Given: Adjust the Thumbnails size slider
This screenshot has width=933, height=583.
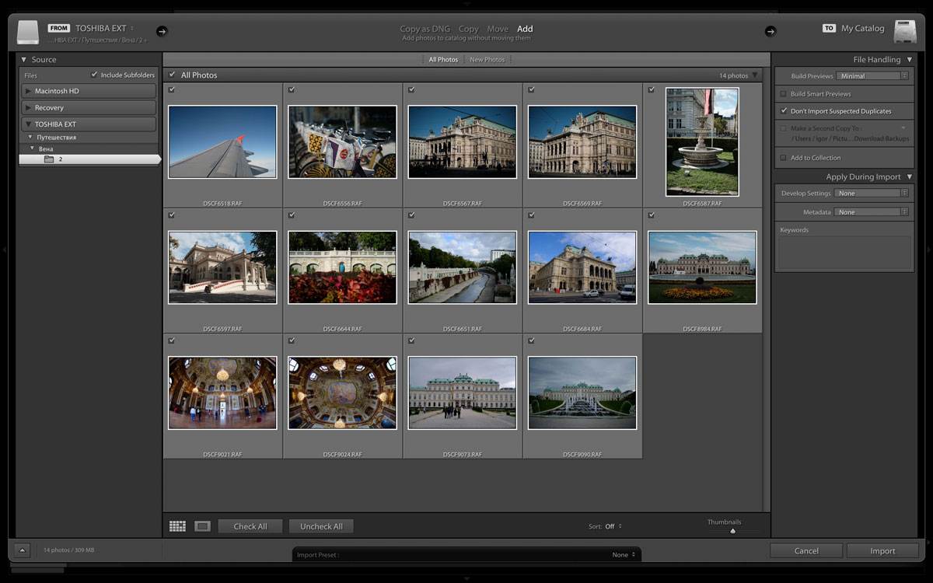Looking at the screenshot, I should point(732,531).
